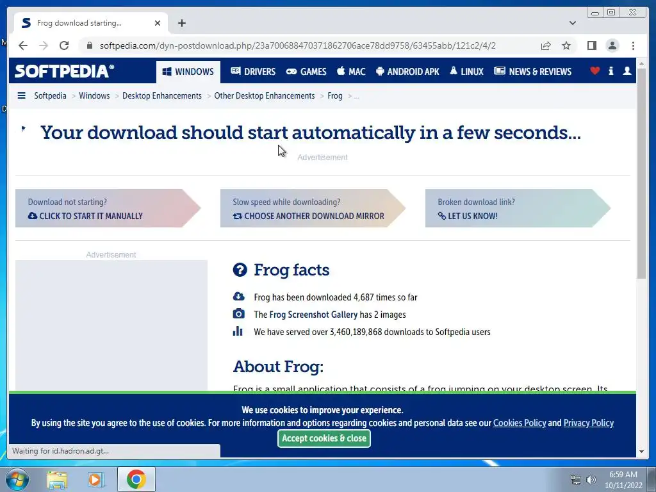
Task: Open the Privacy Policy link
Action: pos(588,423)
